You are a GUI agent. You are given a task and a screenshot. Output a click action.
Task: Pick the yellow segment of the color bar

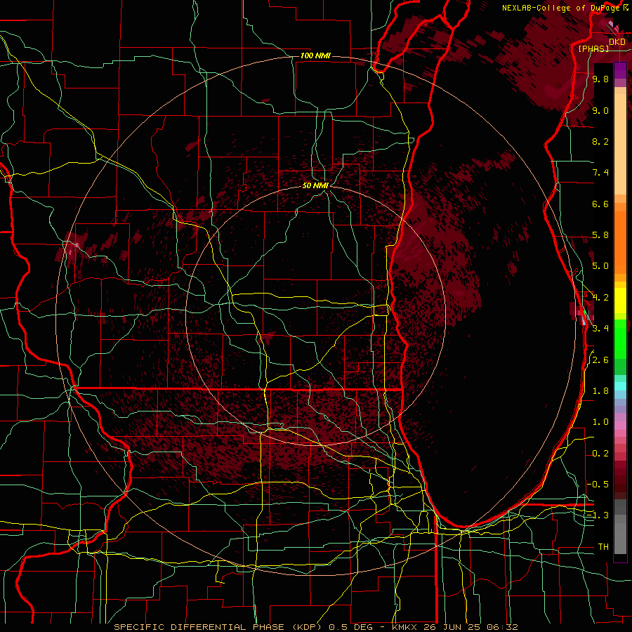(x=620, y=301)
